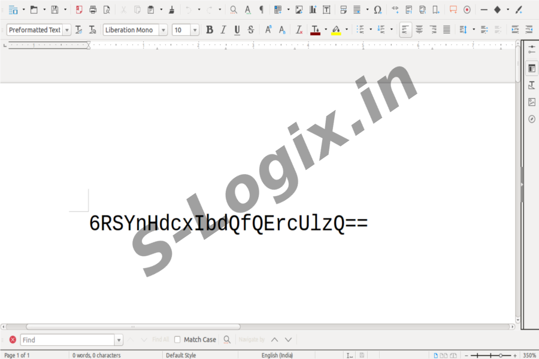
Task: Click the Insert Line tool
Action: [x=484, y=10]
